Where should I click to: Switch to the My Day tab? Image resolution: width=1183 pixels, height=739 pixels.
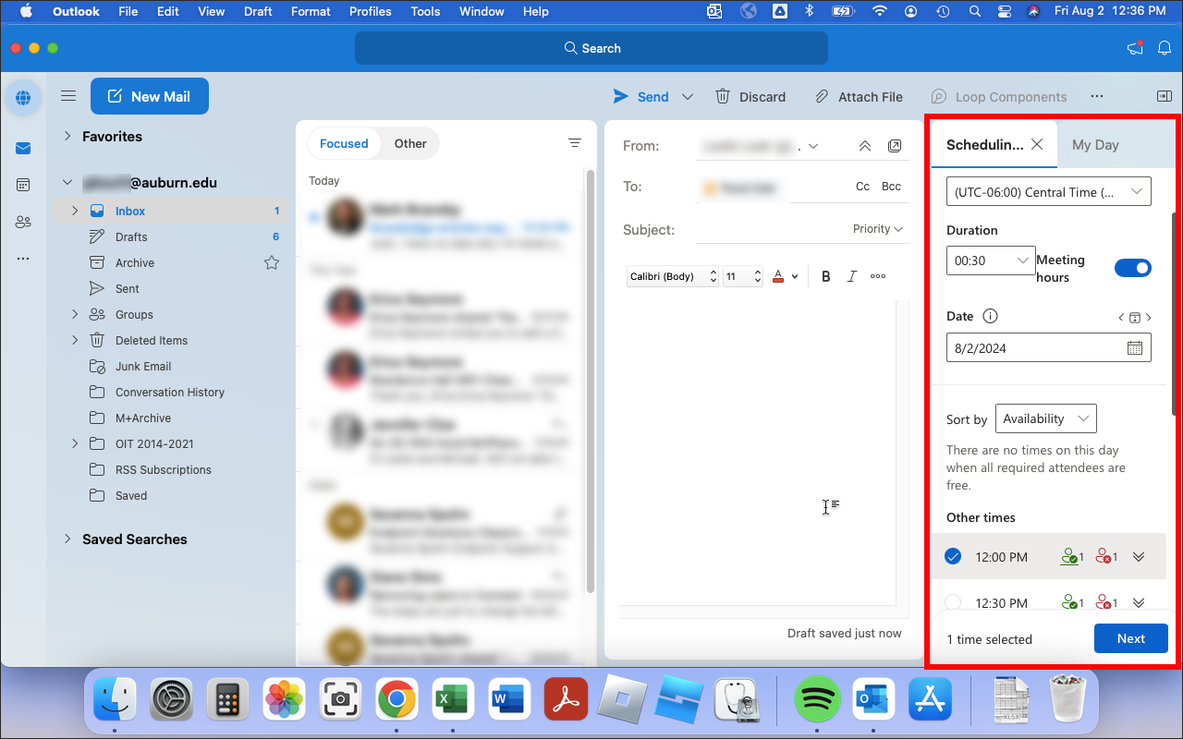point(1095,144)
